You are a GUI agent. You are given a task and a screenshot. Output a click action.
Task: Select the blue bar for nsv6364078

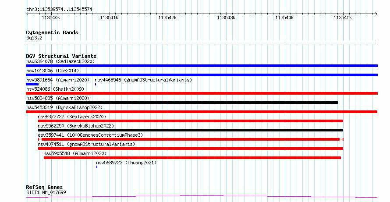202,66
